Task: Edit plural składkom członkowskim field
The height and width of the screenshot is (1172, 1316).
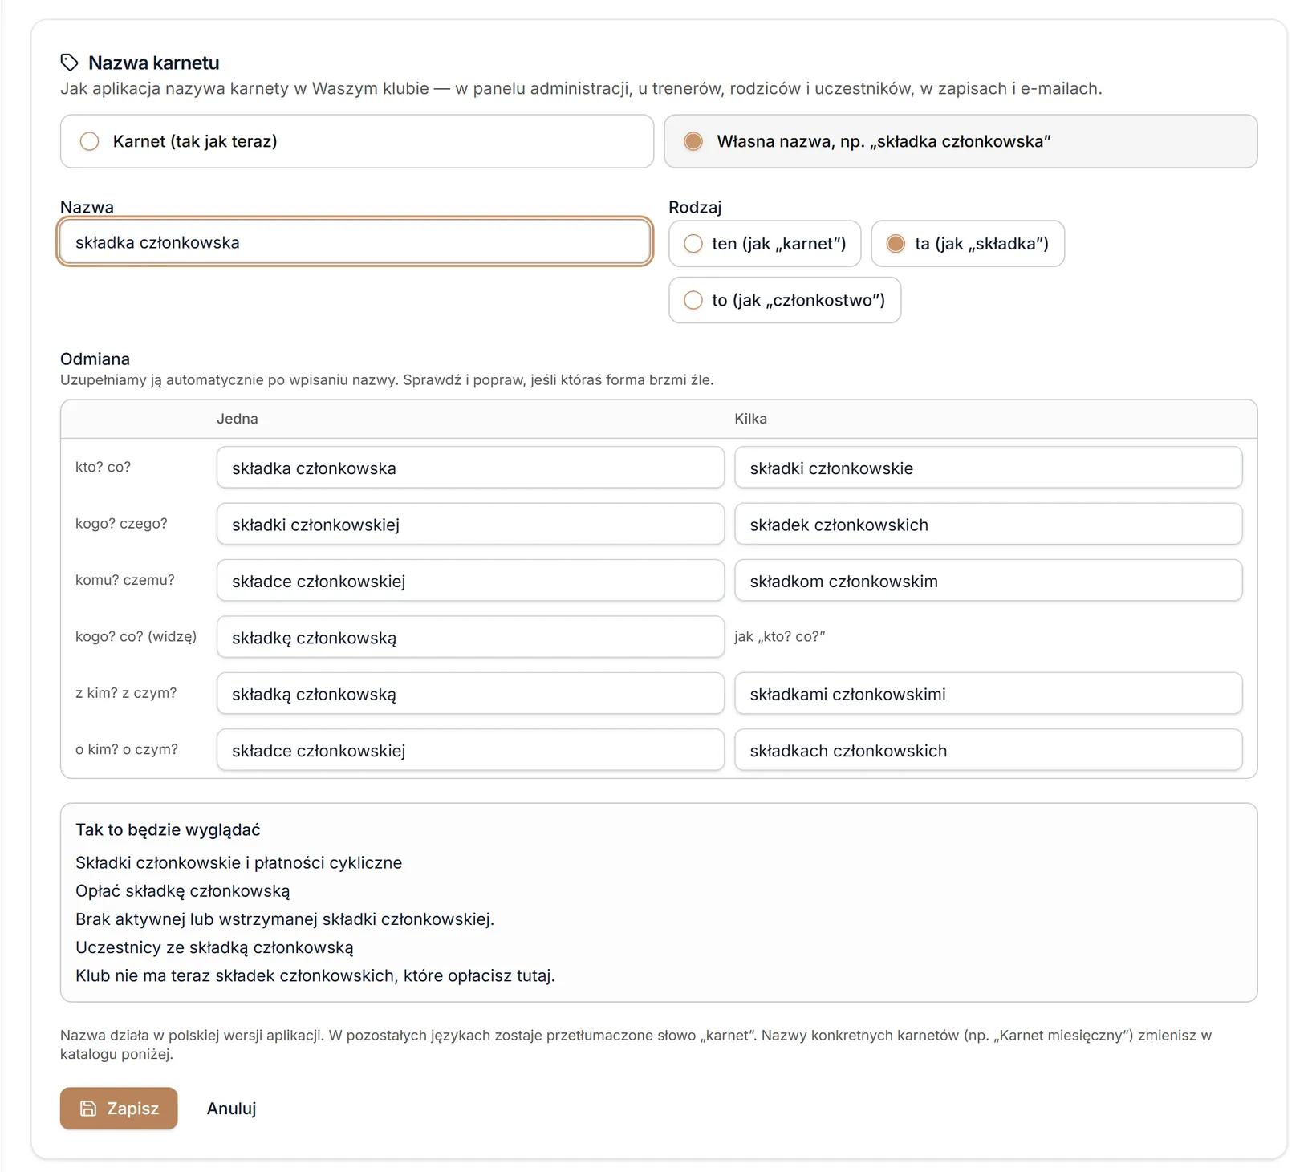Action: 989,581
